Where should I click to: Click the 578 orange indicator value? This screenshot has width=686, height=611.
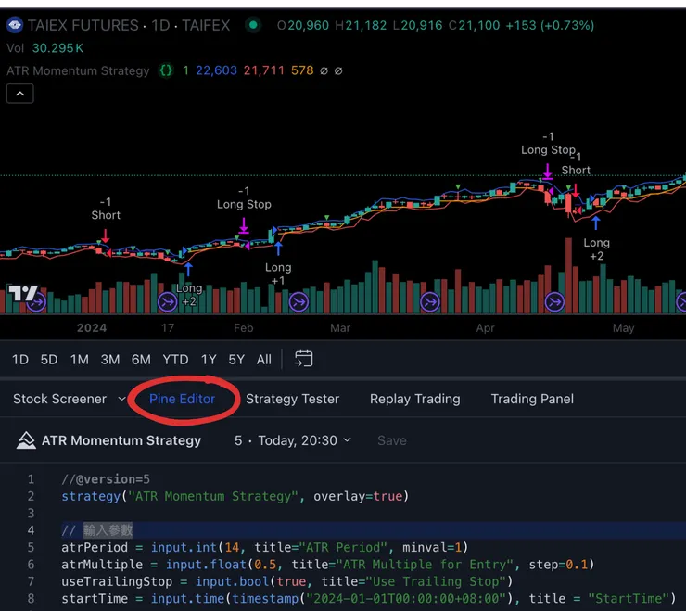(x=302, y=70)
